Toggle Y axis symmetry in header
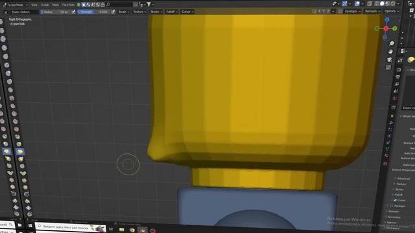Screen dimensions: 415x233 [x=324, y=12]
